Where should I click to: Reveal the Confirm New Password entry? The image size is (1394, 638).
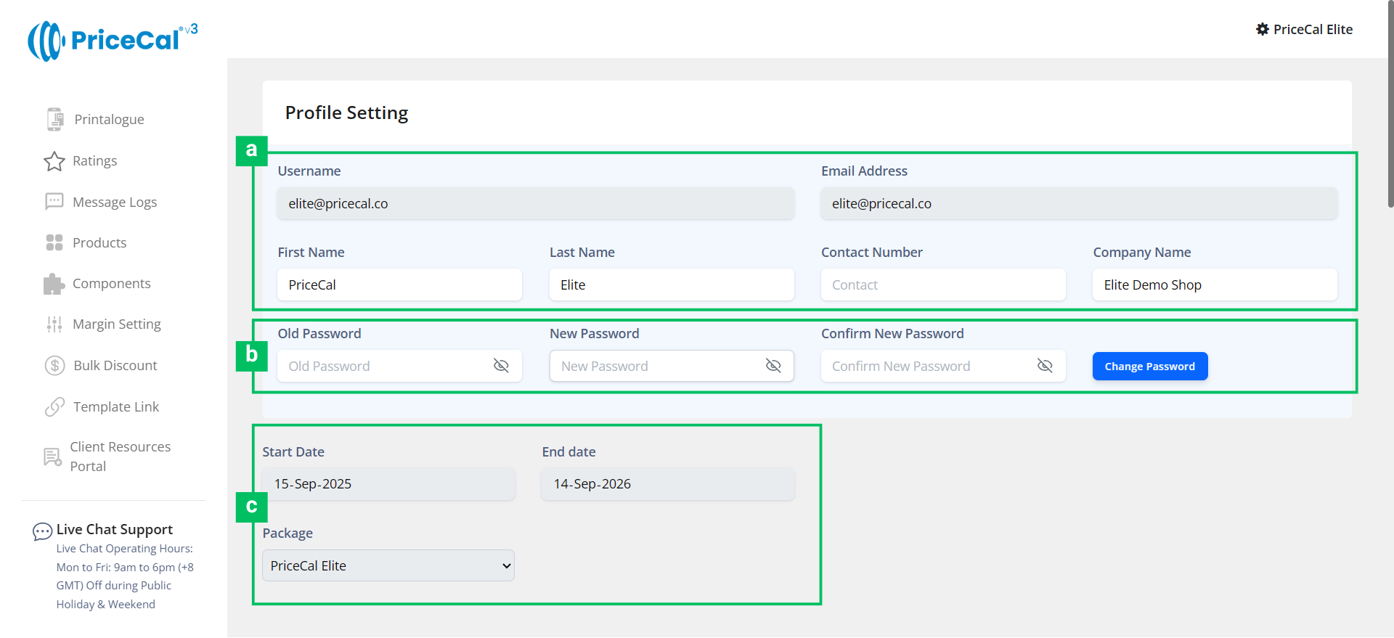pos(1045,366)
